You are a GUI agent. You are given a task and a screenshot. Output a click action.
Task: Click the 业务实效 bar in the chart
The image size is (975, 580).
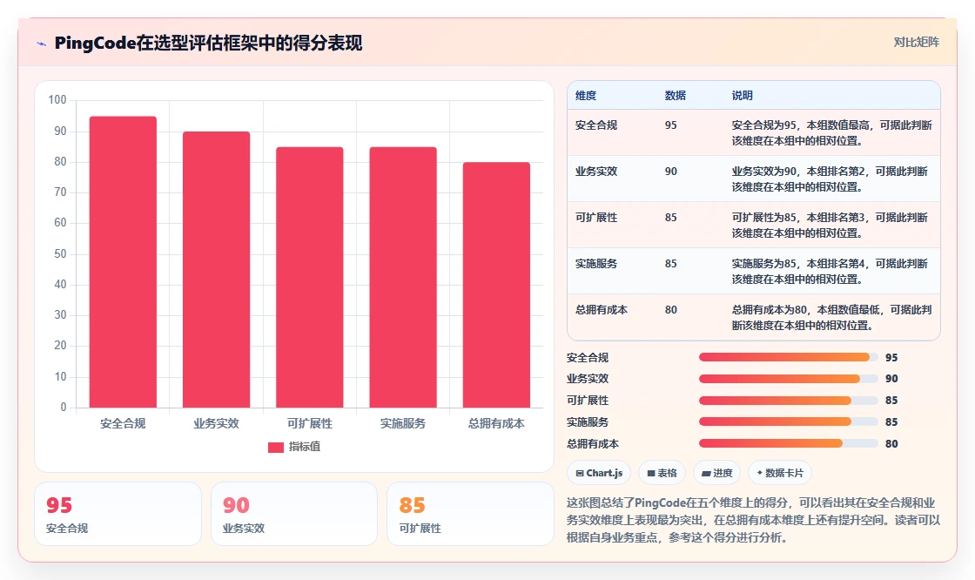pos(217,269)
